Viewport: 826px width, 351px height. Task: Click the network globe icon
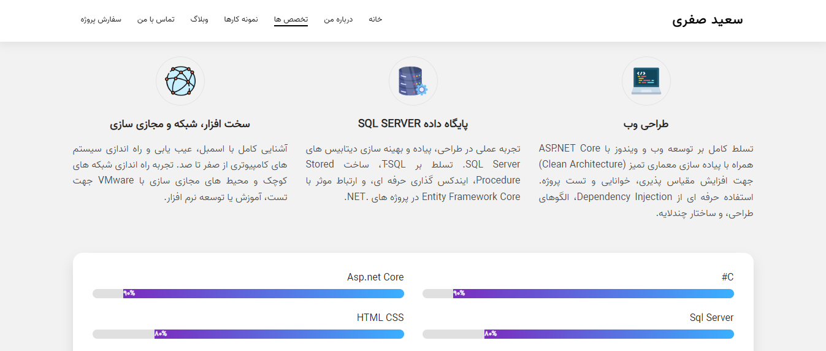(x=180, y=81)
